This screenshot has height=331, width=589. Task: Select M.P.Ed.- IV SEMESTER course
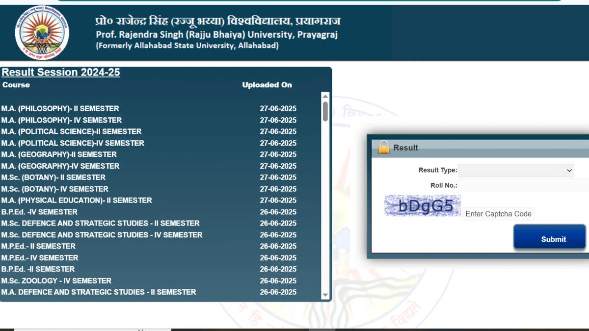(40, 258)
